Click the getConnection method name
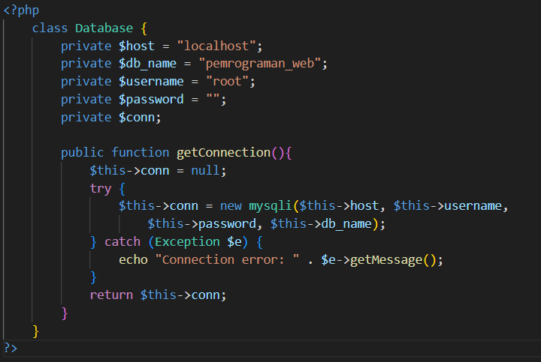The height and width of the screenshot is (362, 541). (x=223, y=153)
